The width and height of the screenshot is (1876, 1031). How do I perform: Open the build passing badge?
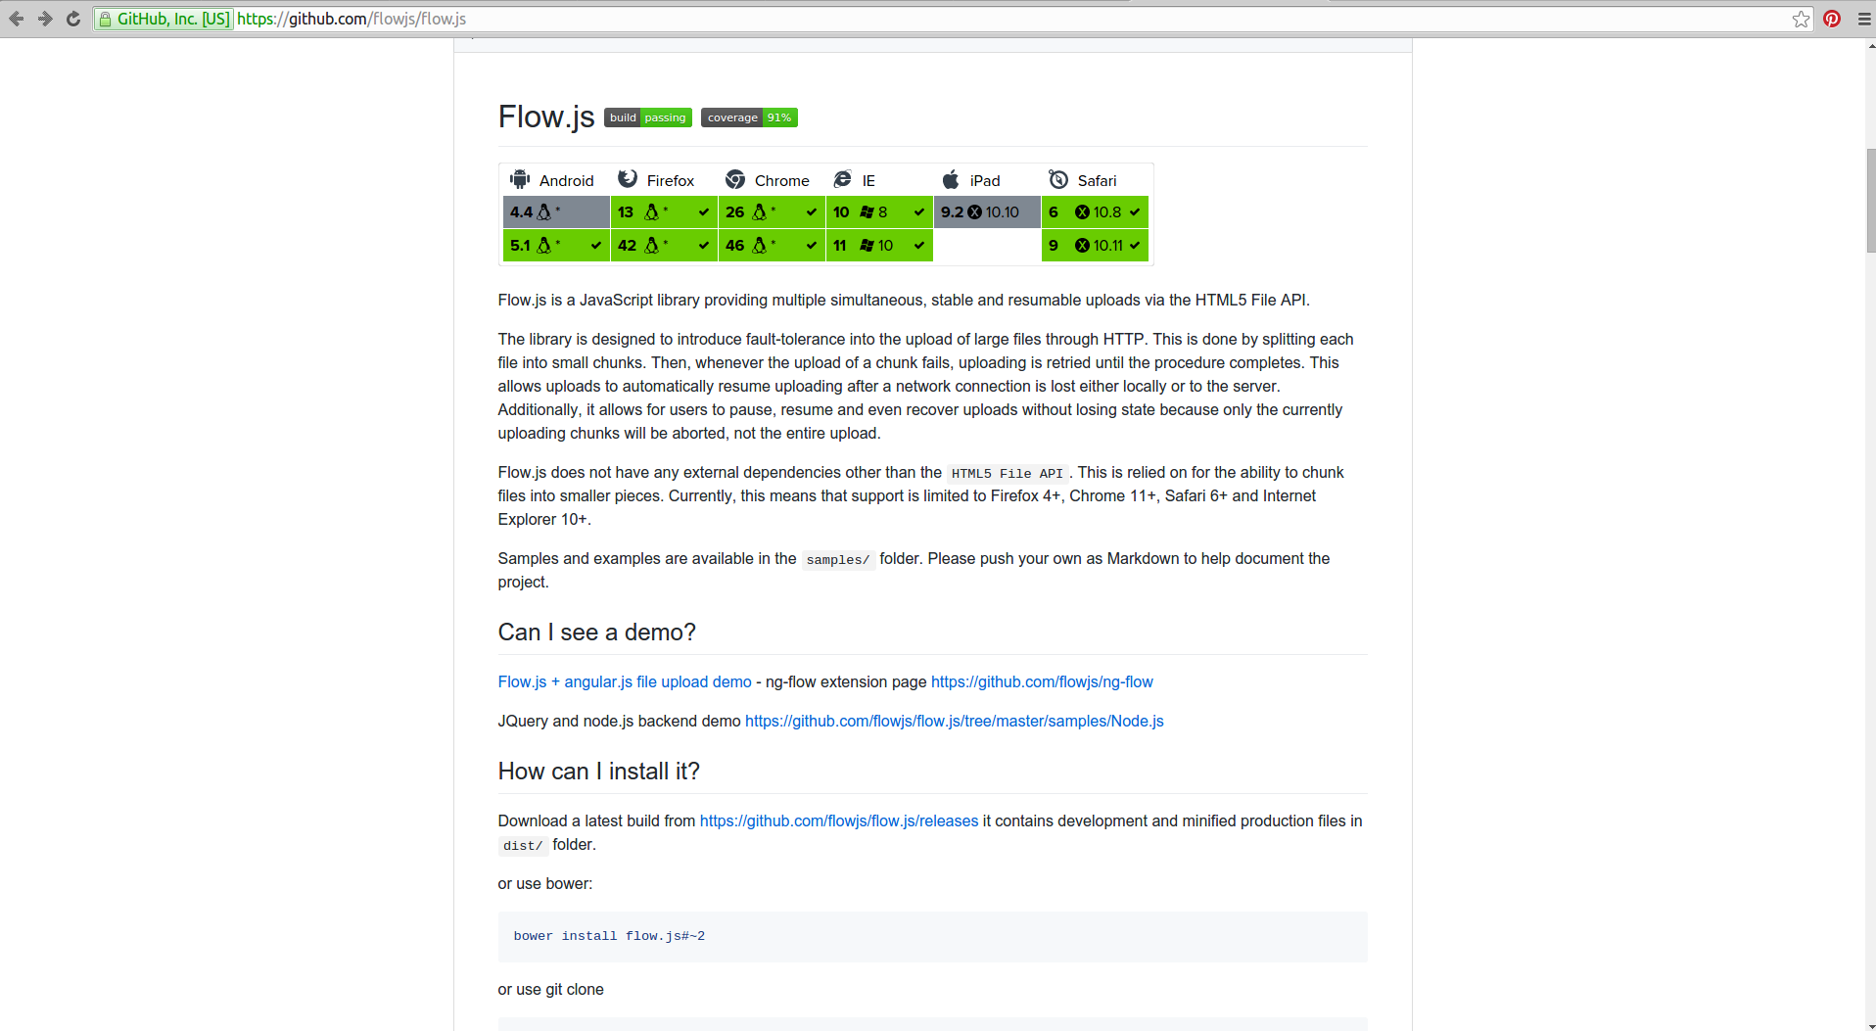(648, 117)
